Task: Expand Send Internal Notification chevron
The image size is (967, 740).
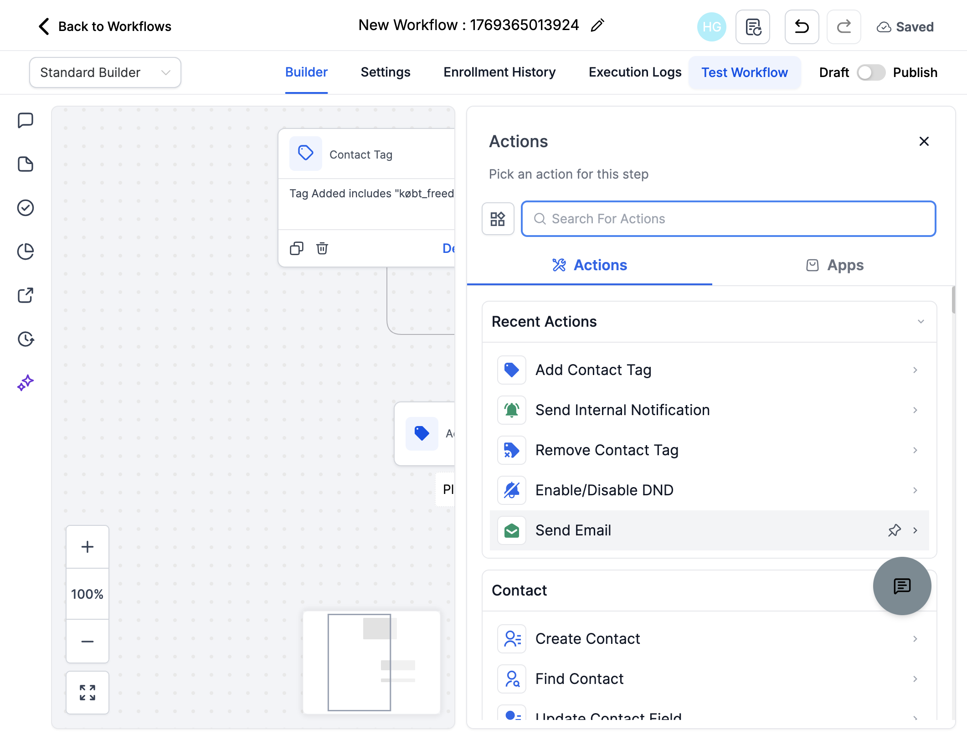Action: pyautogui.click(x=915, y=410)
